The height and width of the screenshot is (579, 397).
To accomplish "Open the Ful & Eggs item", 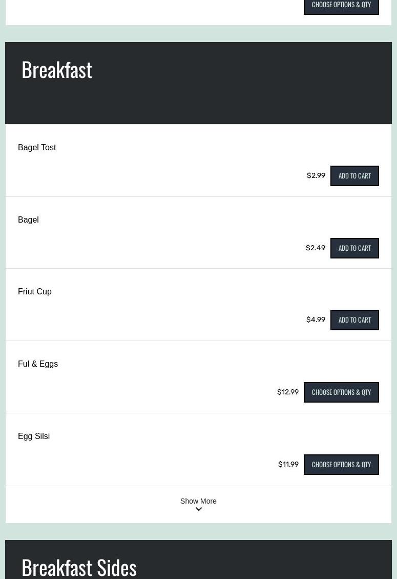I will (38, 364).
